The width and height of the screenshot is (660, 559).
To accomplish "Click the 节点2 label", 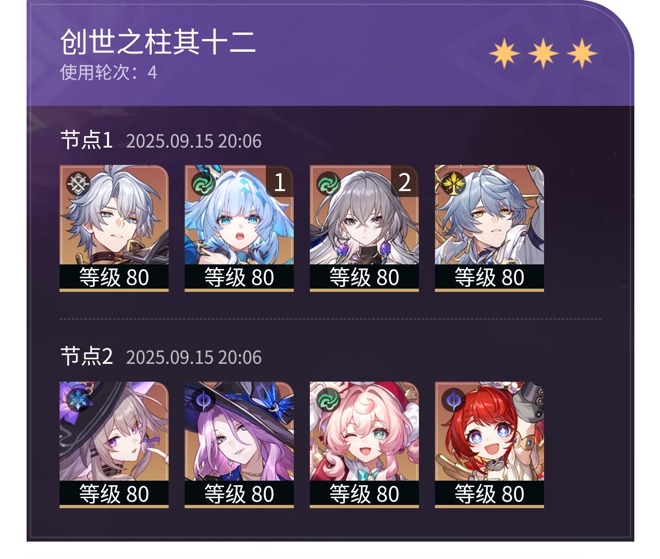I will 87,356.
